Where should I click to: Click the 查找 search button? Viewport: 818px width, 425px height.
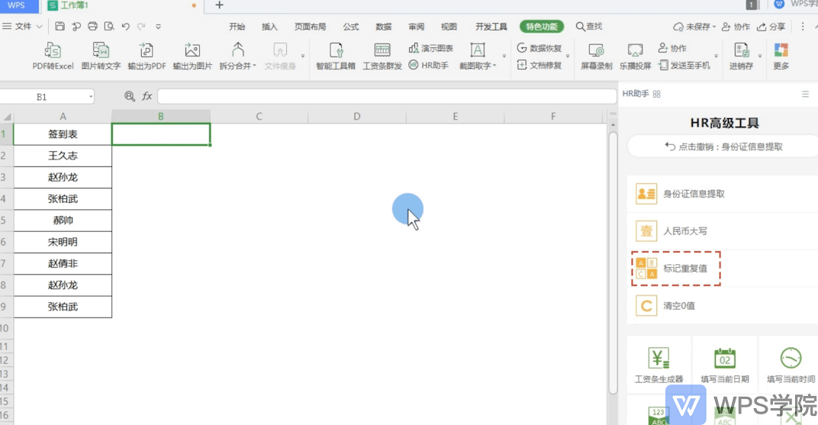pyautogui.click(x=589, y=26)
